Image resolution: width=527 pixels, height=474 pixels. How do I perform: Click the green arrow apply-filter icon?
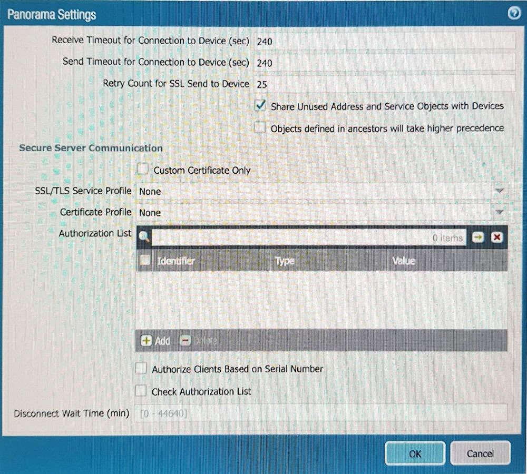478,238
